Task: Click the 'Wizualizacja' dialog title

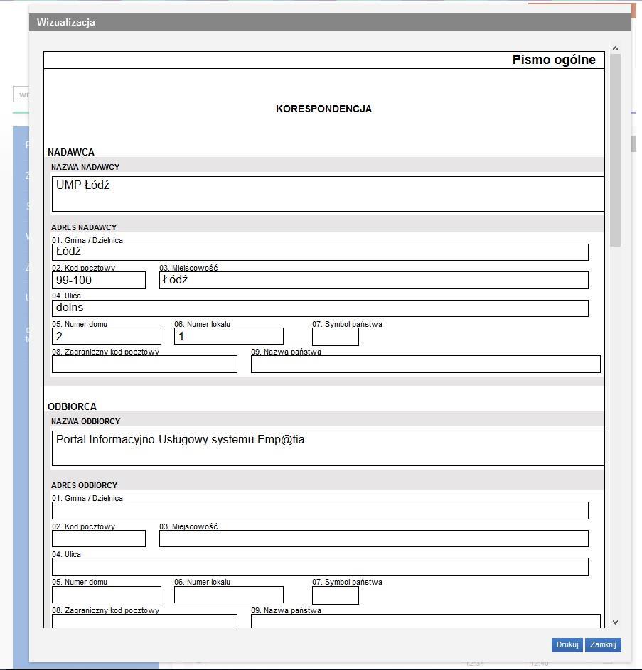Action: tap(66, 22)
